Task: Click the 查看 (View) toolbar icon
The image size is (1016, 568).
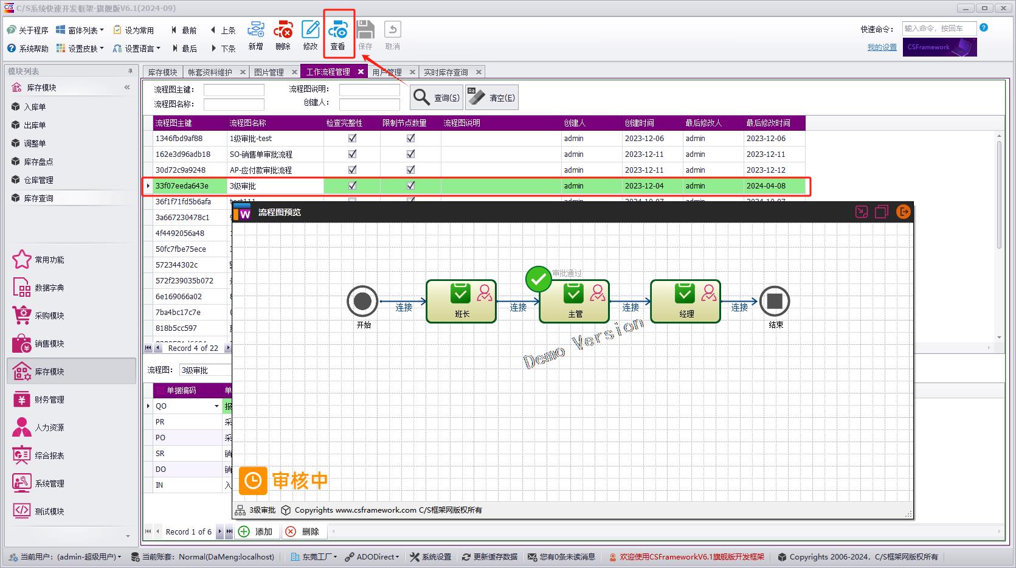Action: (337, 35)
